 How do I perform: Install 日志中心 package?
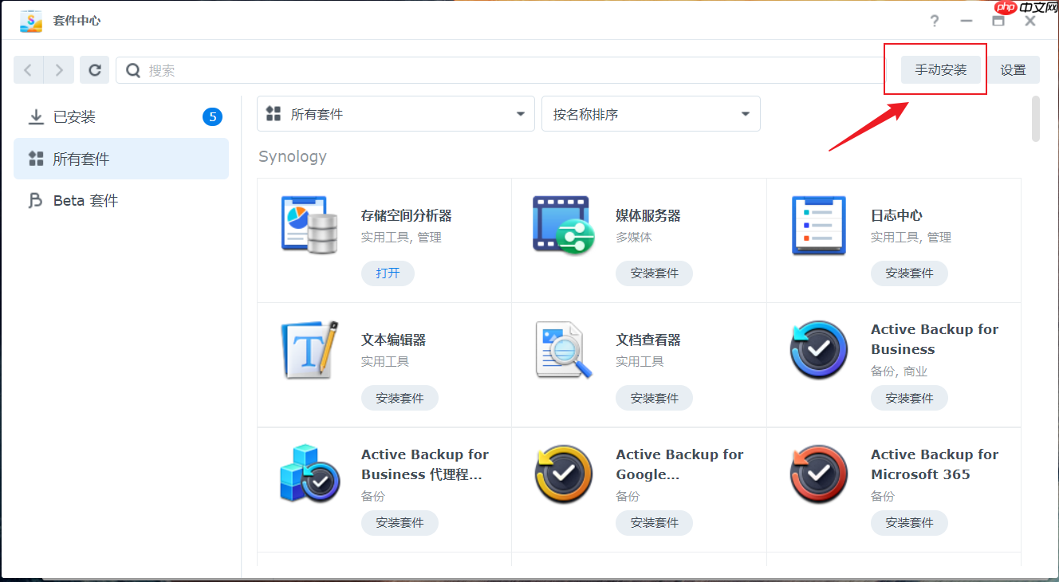coord(909,273)
